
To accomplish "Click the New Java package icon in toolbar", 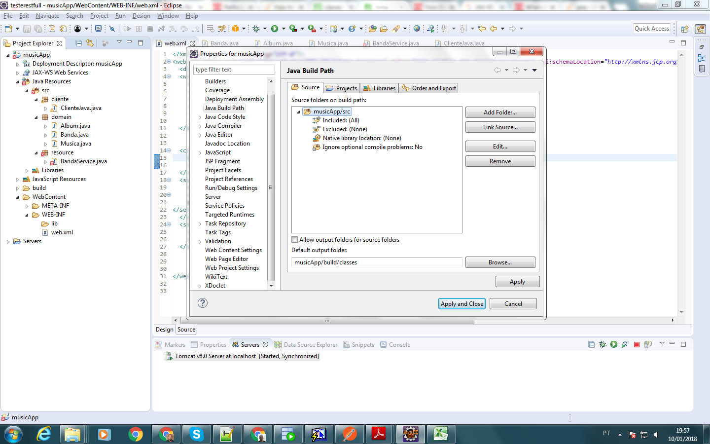I will point(236,29).
